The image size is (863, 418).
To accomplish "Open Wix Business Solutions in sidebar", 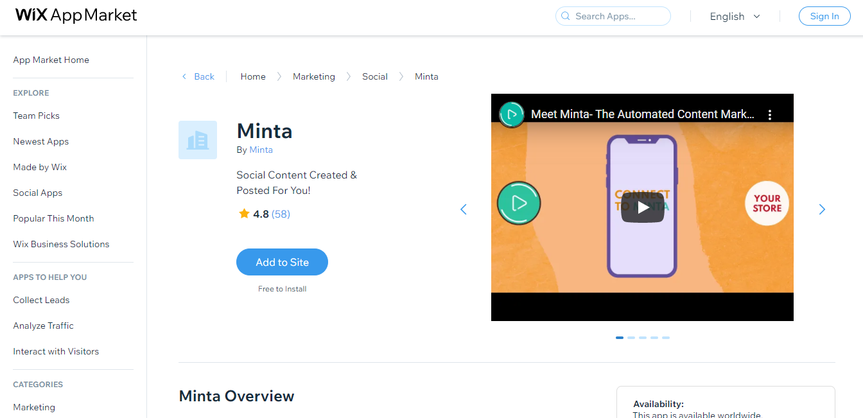I will click(x=61, y=244).
